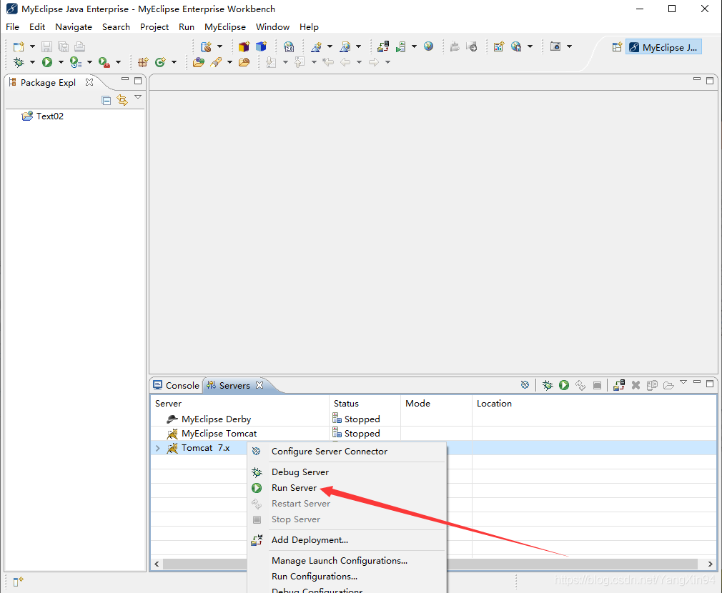The height and width of the screenshot is (593, 722).
Task: Minimize the Package Explorer view
Action: tap(125, 79)
